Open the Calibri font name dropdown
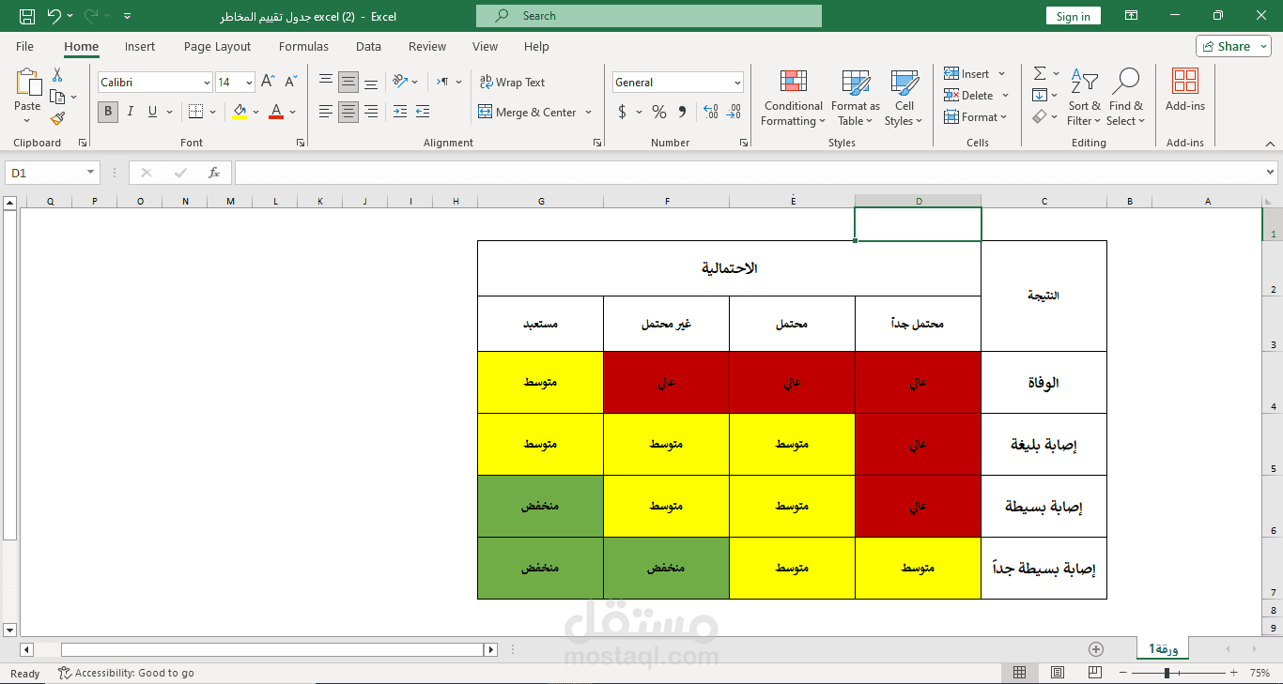The image size is (1283, 684). point(207,83)
